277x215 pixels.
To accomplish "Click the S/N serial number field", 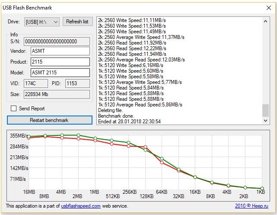I will 57,42.
